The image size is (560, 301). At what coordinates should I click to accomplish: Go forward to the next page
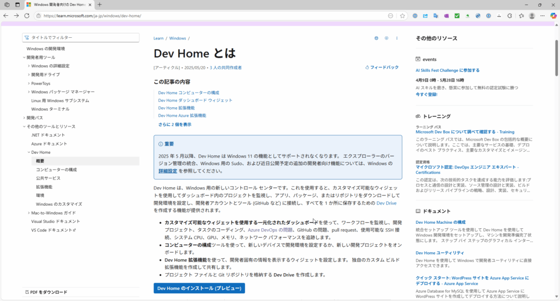[16, 16]
